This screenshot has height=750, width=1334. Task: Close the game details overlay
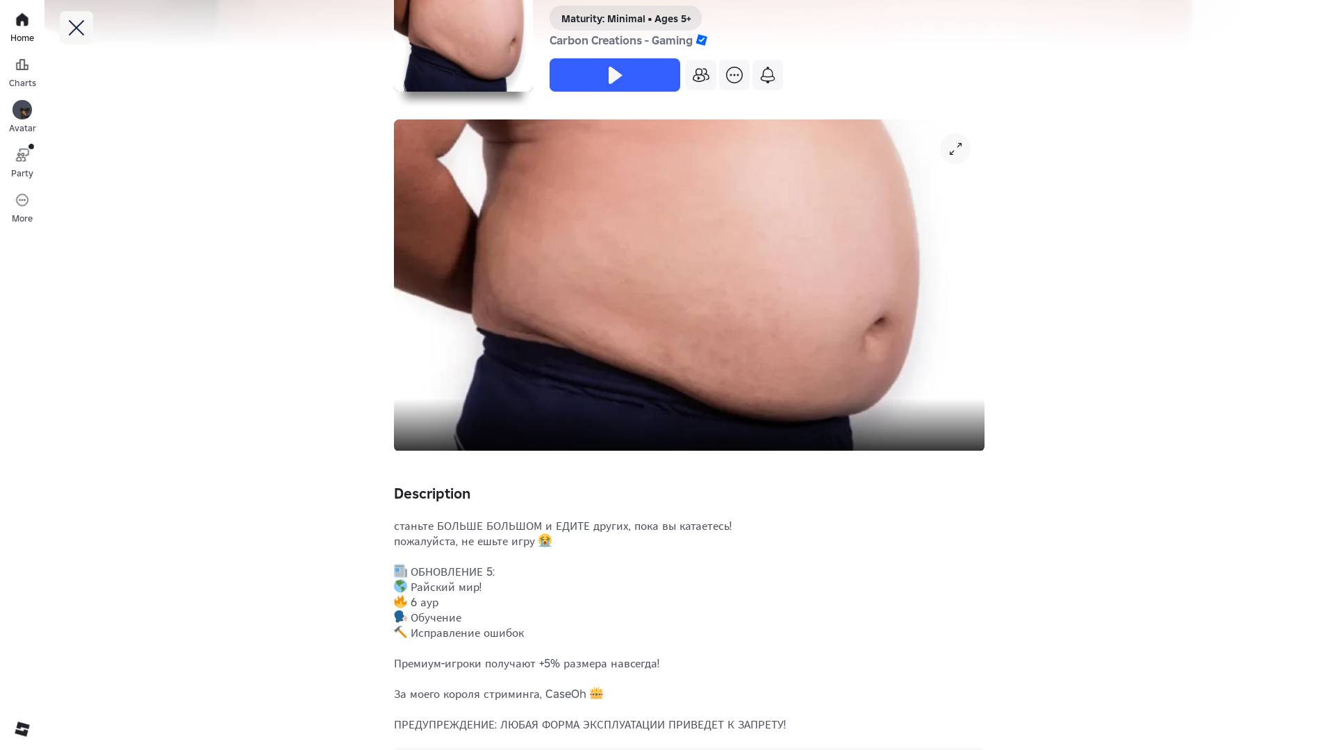(76, 28)
